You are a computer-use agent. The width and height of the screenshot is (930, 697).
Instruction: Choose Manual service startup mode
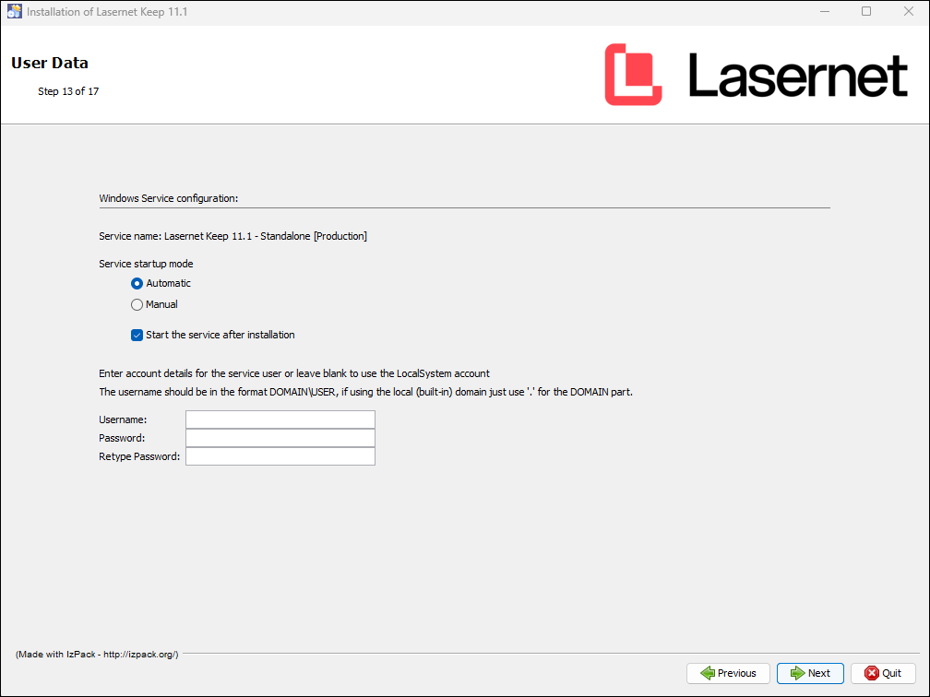(137, 305)
